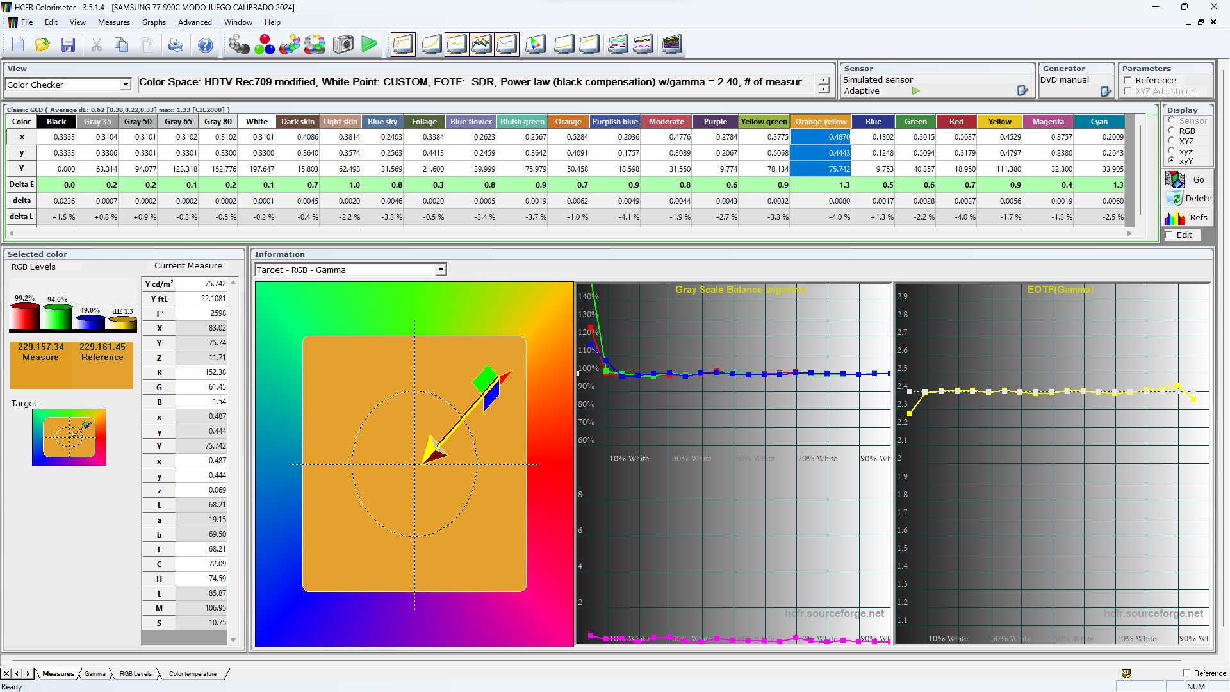Click the Print icon

coord(175,45)
